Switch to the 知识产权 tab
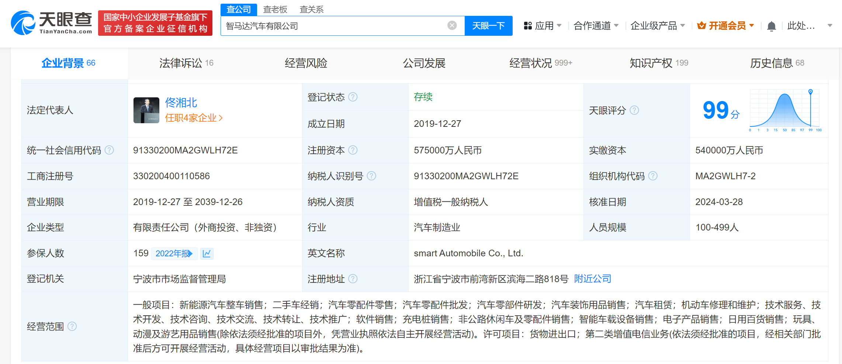 [659, 63]
